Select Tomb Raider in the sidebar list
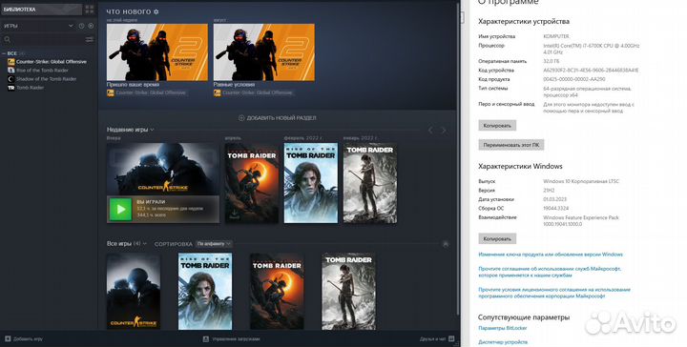This screenshot has height=347, width=687. [x=31, y=88]
